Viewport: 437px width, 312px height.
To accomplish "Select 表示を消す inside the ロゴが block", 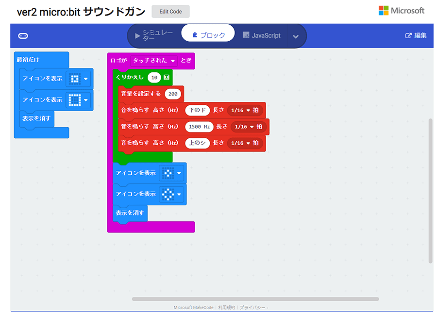I will pos(130,213).
